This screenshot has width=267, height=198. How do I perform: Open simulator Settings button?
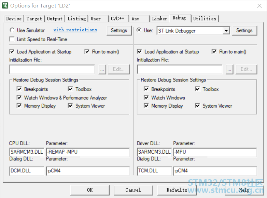click(119, 30)
